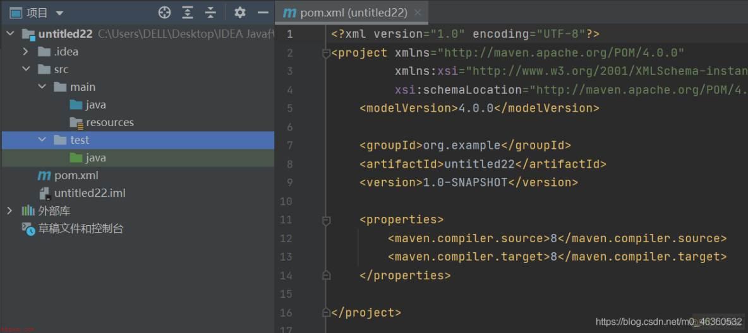Viewport: 748px width, 333px height.
Task: Click the modelVersion value 4.0.0
Action: click(476, 108)
